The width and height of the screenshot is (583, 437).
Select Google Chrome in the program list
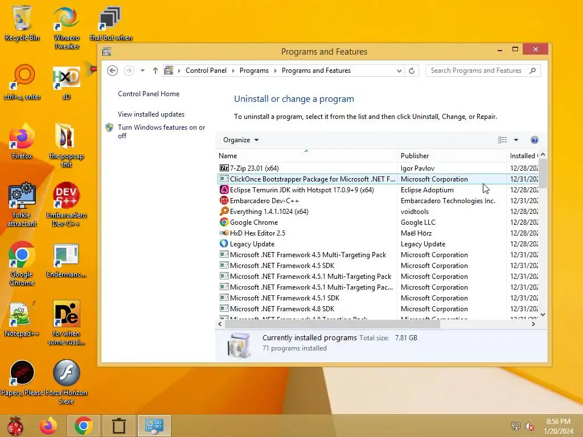pos(377,222)
